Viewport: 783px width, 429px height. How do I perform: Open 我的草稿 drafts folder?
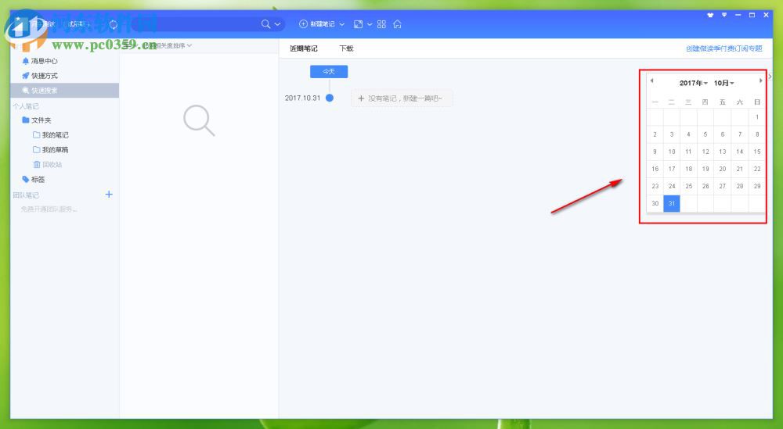coord(50,149)
